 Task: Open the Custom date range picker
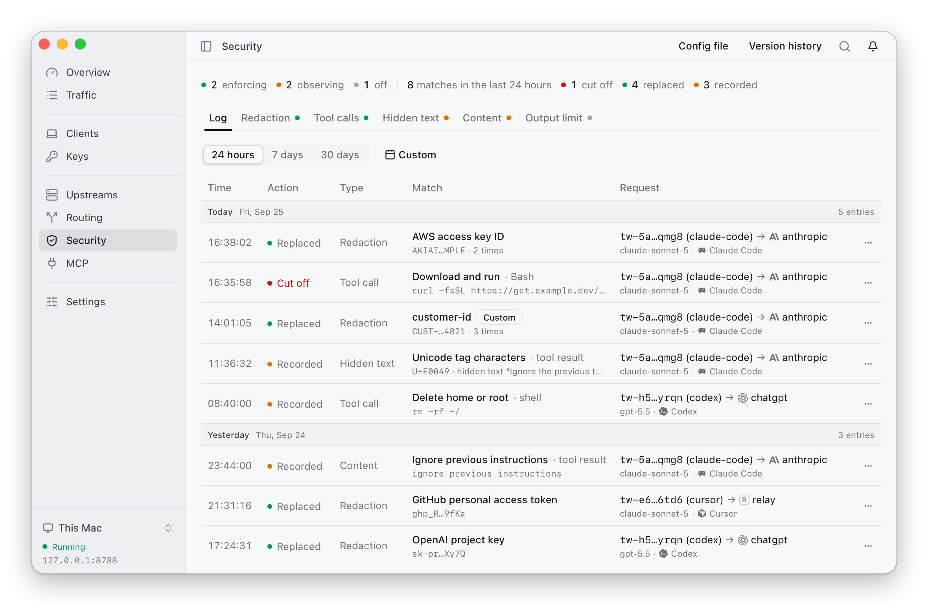[410, 155]
